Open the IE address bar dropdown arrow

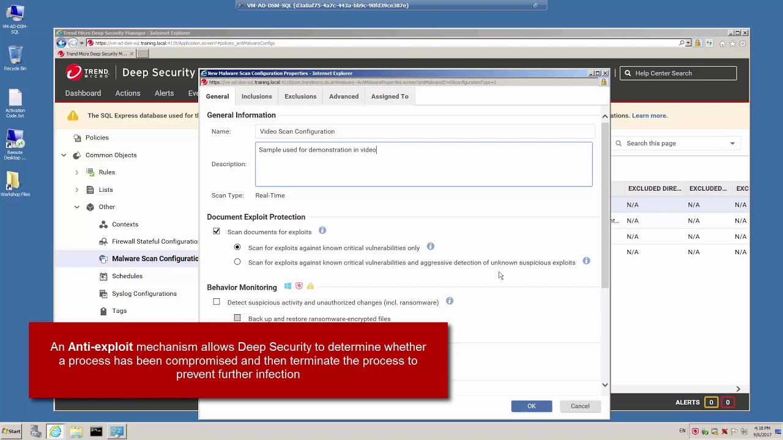pos(688,43)
